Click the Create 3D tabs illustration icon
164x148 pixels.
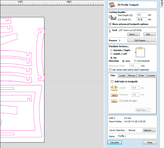[x=114, y=101]
